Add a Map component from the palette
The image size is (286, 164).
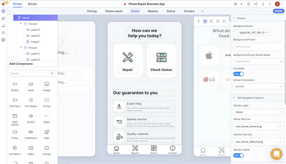point(47,134)
